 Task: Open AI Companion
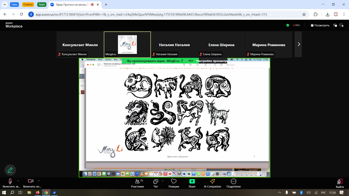tap(212, 183)
